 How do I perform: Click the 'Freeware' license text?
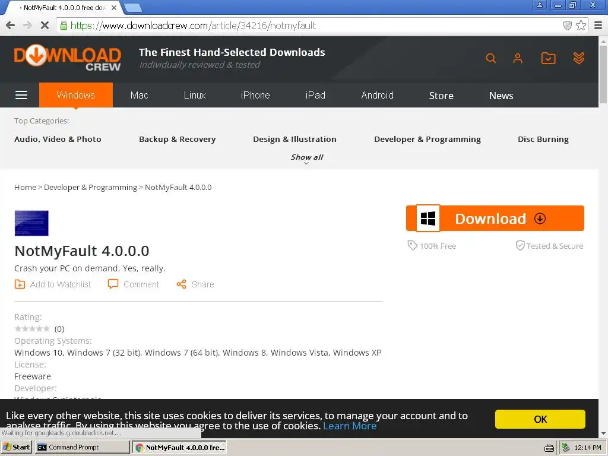tap(33, 376)
